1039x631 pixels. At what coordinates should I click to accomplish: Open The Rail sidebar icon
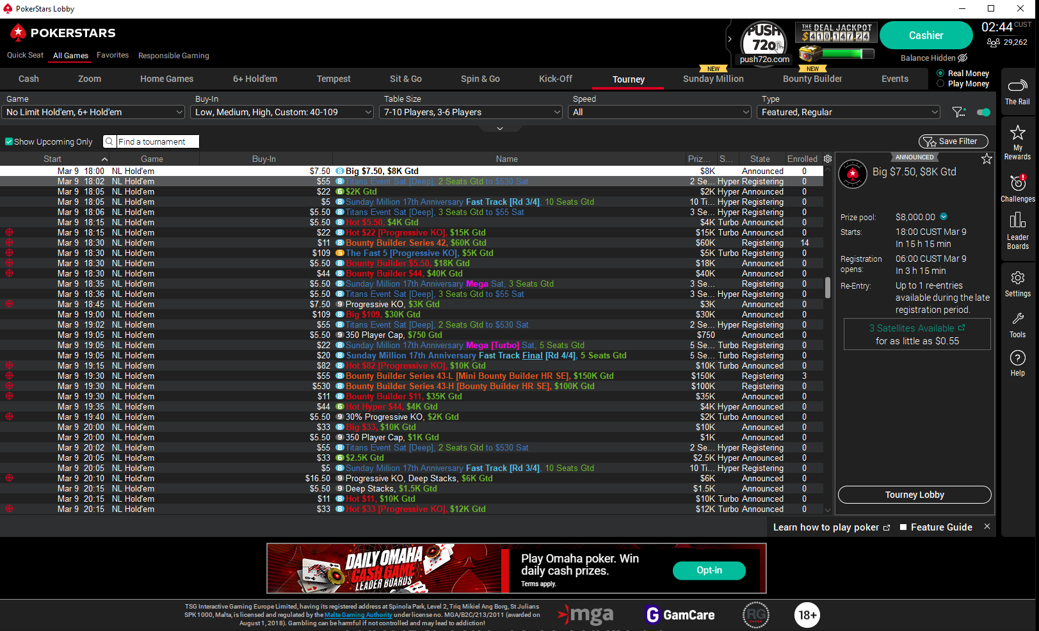click(1017, 91)
